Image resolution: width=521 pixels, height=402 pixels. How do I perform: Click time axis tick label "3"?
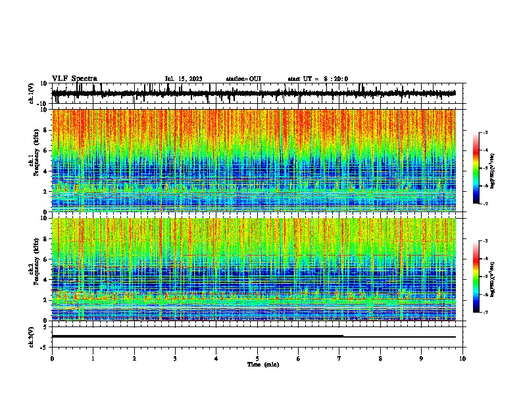click(x=175, y=359)
